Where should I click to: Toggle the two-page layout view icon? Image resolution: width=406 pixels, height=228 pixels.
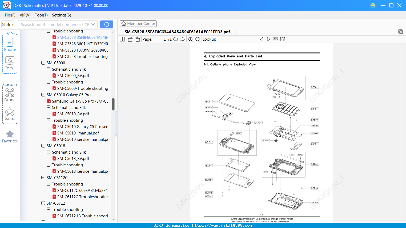(122, 39)
